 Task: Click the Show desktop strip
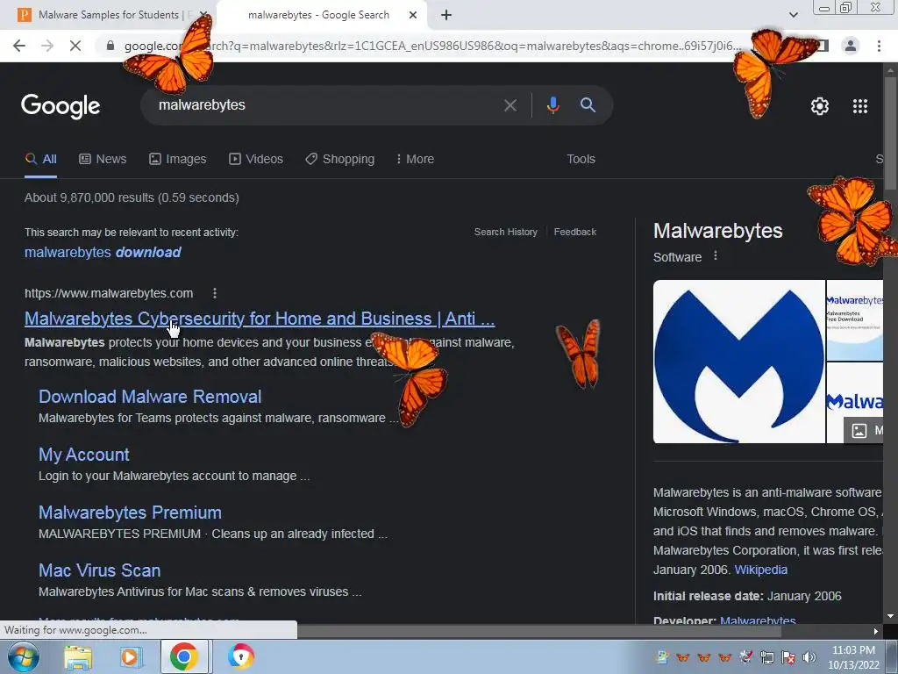[894, 656]
